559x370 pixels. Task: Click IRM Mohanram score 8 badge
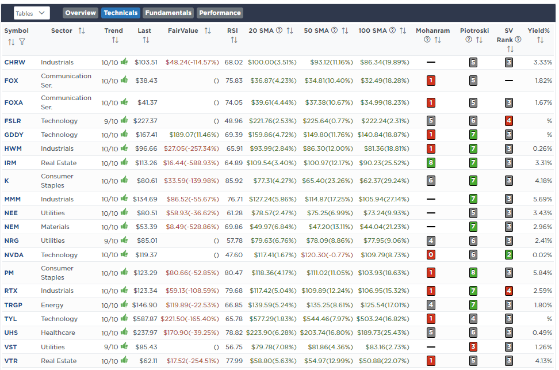tap(431, 163)
